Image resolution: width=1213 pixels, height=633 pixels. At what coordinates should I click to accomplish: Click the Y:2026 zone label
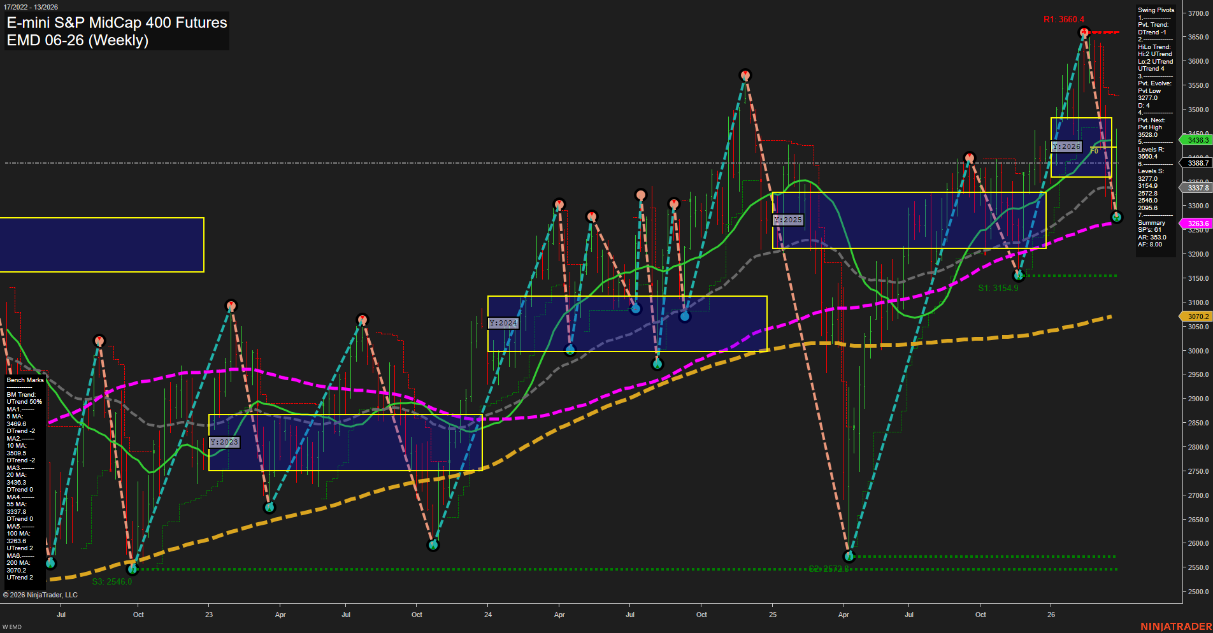[1067, 146]
